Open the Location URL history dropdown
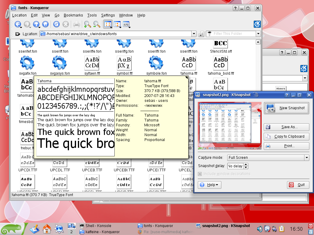Screen dimensions: 314x235 [194, 34]
